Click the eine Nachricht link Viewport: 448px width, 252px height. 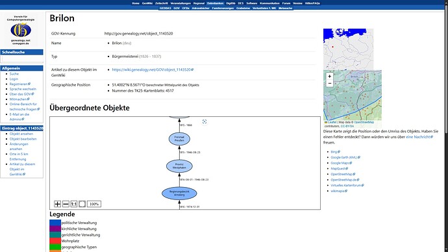[419, 137]
